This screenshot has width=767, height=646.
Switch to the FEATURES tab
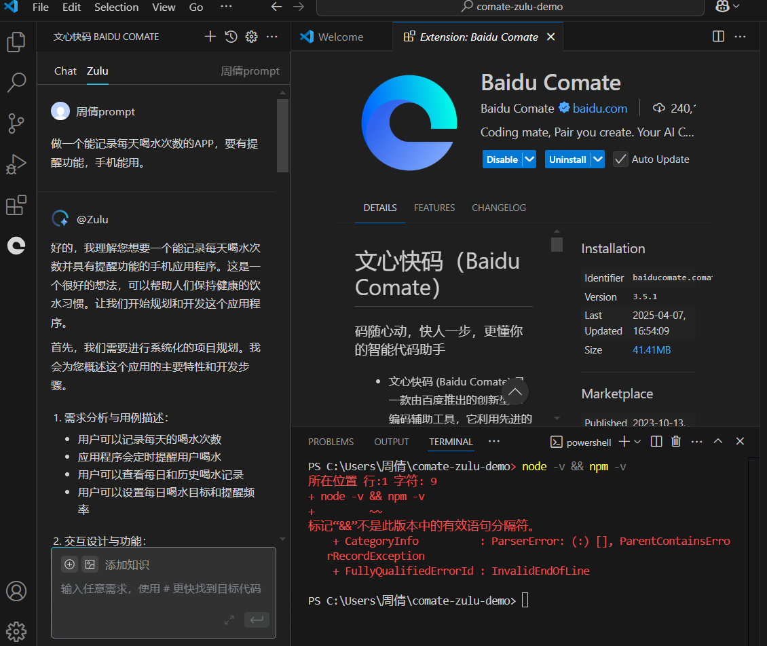click(434, 208)
